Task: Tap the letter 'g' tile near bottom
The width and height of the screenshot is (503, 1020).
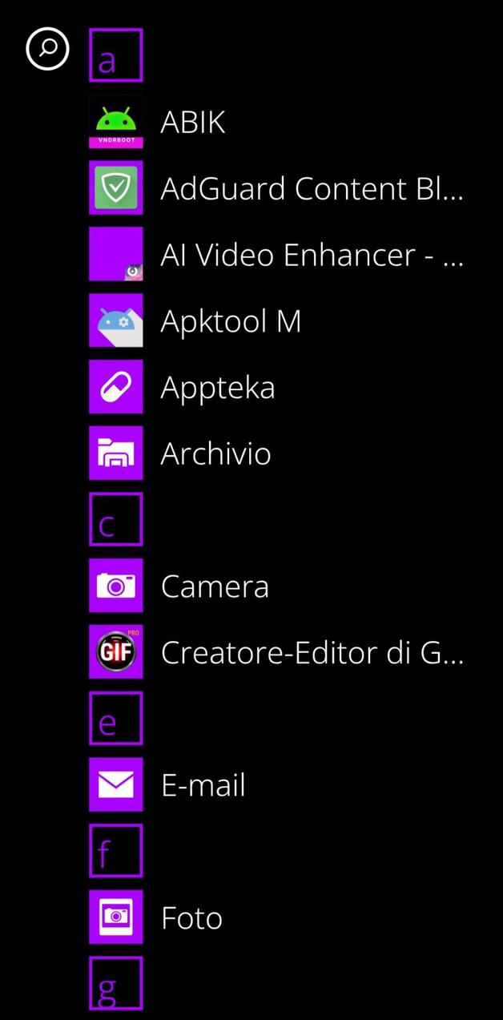Action: [x=115, y=983]
